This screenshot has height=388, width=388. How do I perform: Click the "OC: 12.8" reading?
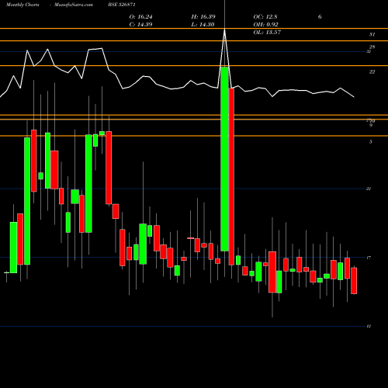(x=265, y=17)
